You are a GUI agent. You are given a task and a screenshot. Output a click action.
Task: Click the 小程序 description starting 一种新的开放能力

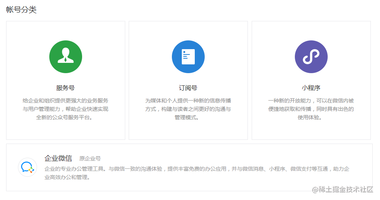[x=311, y=109]
